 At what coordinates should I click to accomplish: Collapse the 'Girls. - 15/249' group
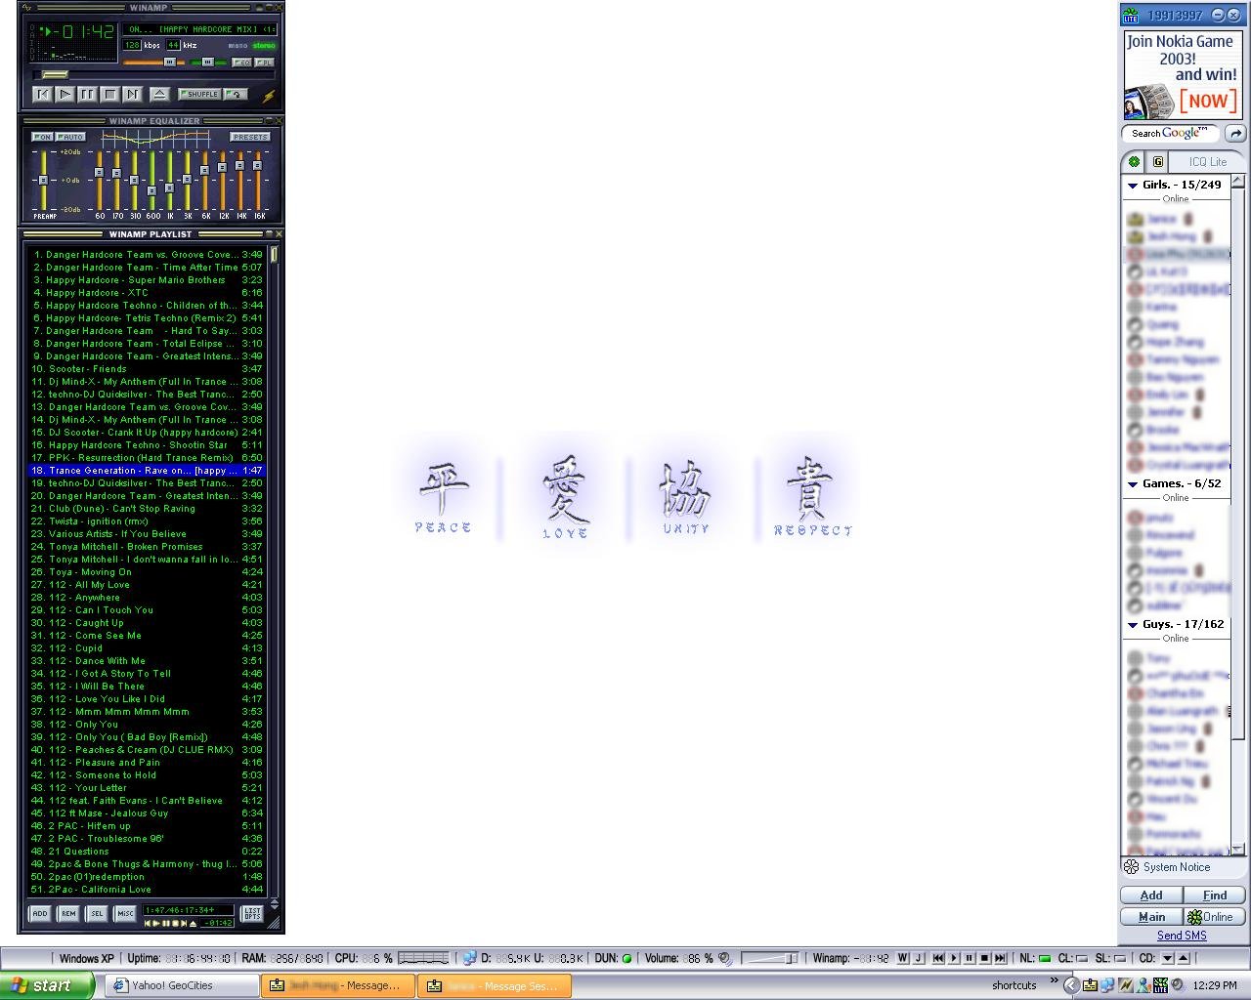1133,185
